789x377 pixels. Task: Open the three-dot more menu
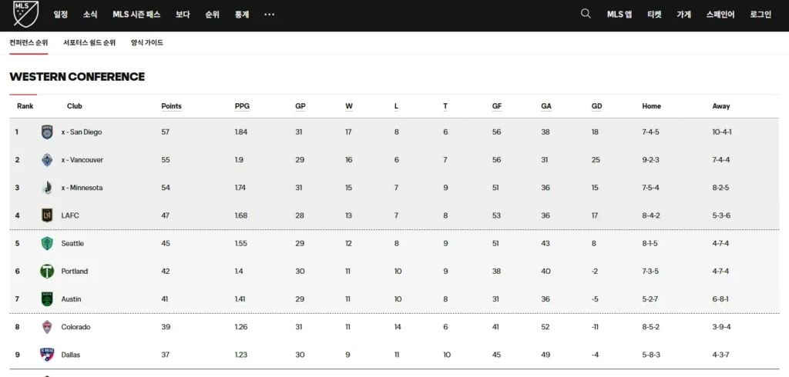[x=269, y=15]
